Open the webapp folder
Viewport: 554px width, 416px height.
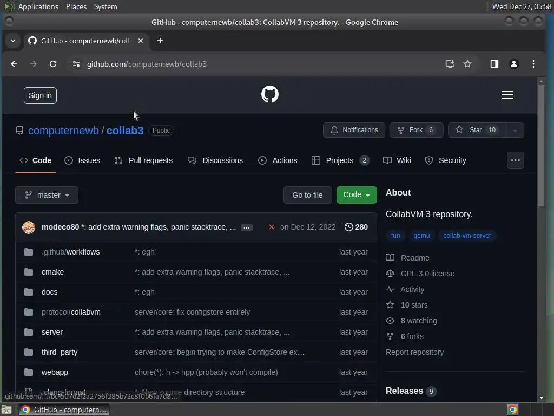tap(55, 372)
